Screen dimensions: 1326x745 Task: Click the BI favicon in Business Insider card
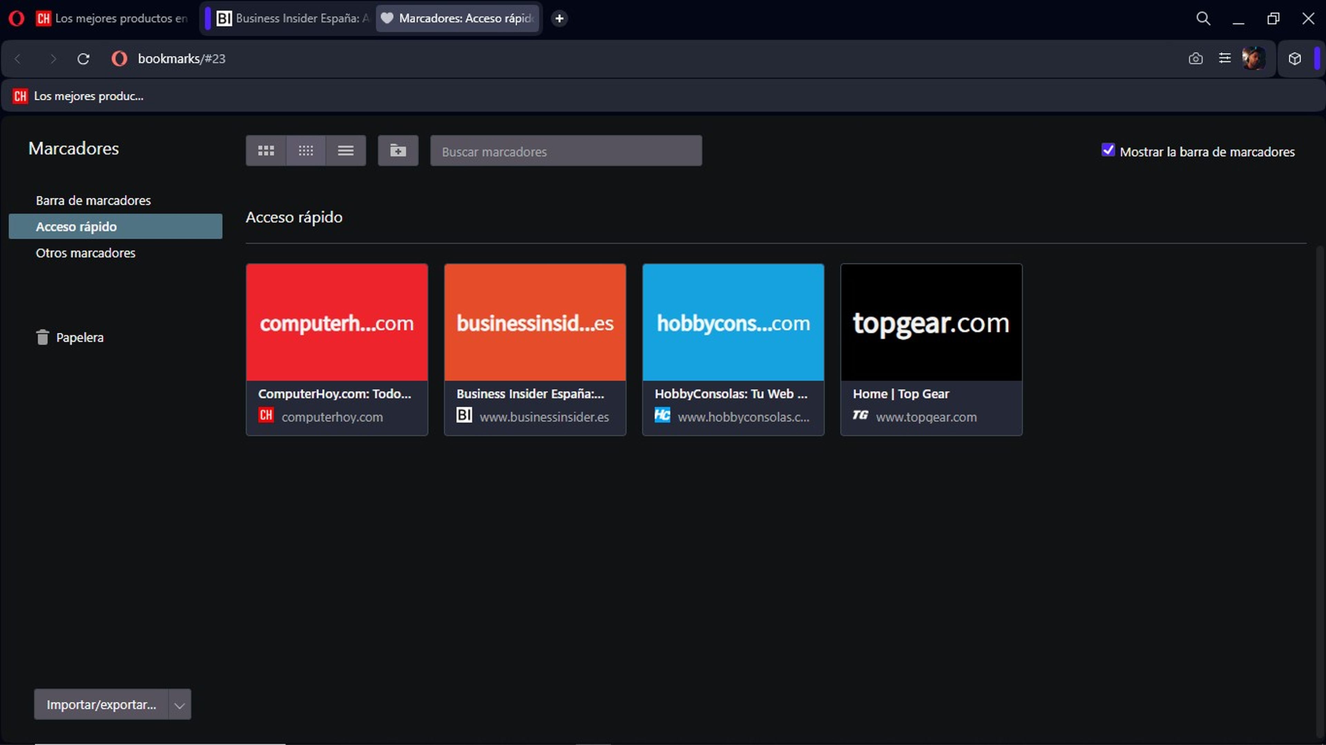pyautogui.click(x=464, y=415)
